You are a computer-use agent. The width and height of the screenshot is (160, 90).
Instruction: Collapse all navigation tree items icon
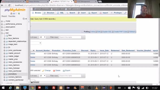tap(23, 19)
